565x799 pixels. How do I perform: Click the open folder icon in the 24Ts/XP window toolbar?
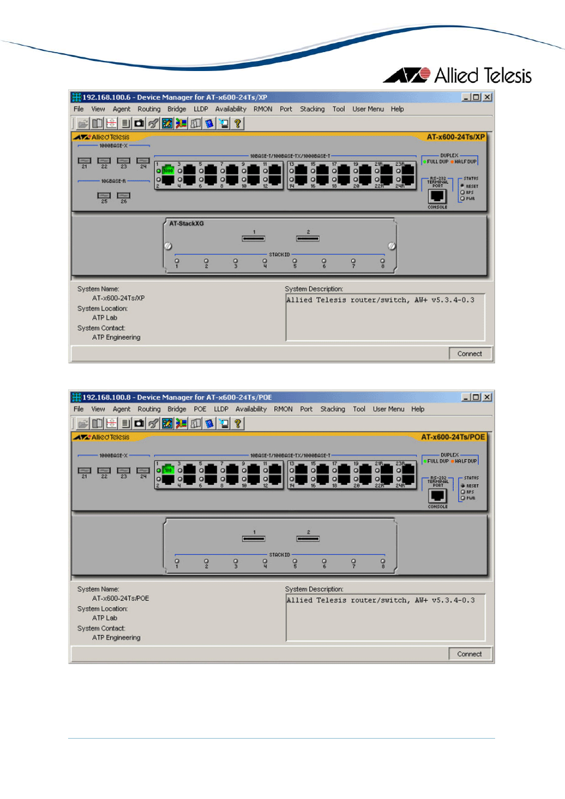(x=83, y=123)
